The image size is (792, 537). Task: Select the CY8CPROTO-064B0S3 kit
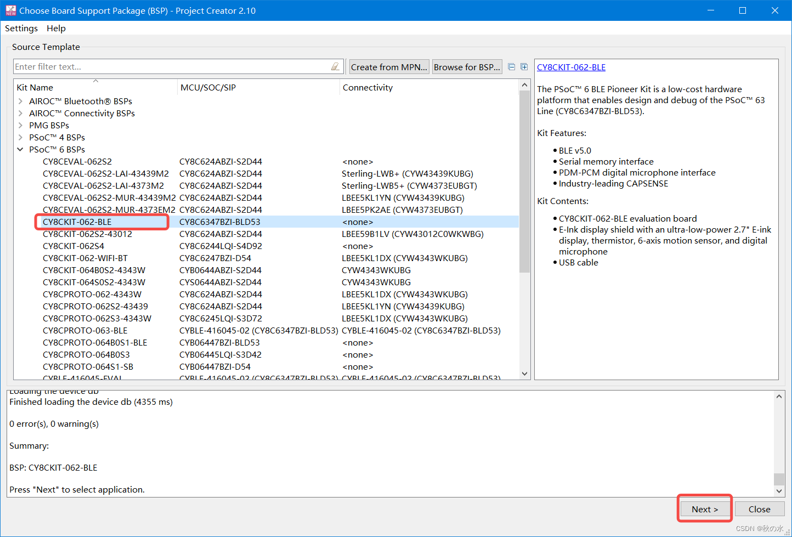click(86, 354)
